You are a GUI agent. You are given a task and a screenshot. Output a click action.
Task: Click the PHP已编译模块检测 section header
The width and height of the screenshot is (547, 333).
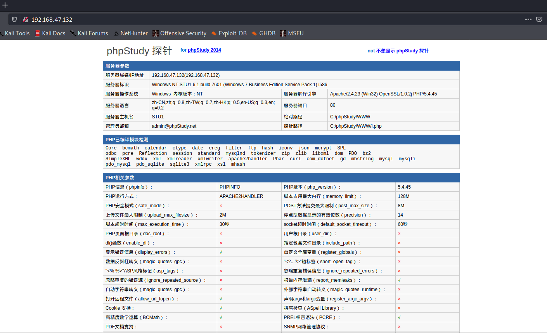pos(281,140)
